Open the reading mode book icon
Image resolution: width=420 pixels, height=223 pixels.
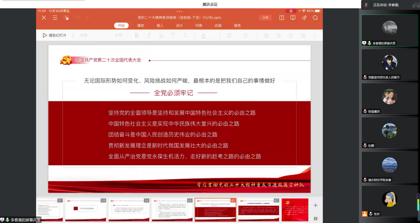tap(293, 18)
